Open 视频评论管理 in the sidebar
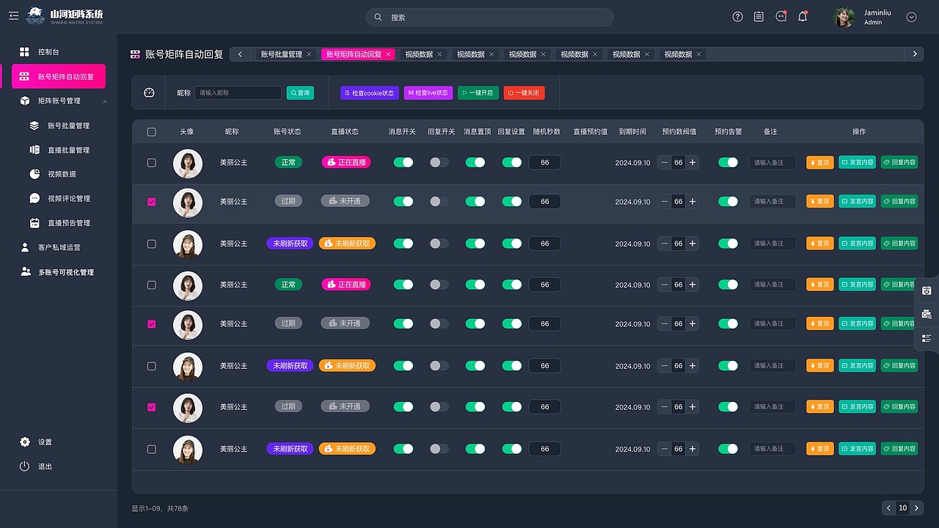The width and height of the screenshot is (939, 528). point(59,198)
